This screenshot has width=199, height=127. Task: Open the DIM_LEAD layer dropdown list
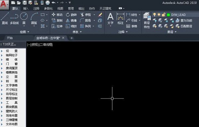(x=176, y=15)
